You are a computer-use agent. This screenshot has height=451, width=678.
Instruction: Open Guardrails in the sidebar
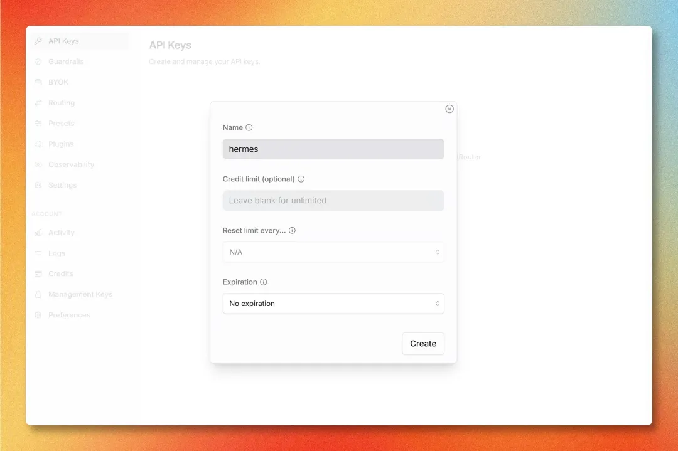pyautogui.click(x=80, y=61)
